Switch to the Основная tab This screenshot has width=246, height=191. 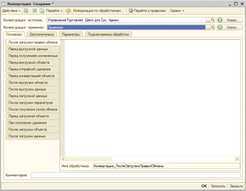click(14, 35)
